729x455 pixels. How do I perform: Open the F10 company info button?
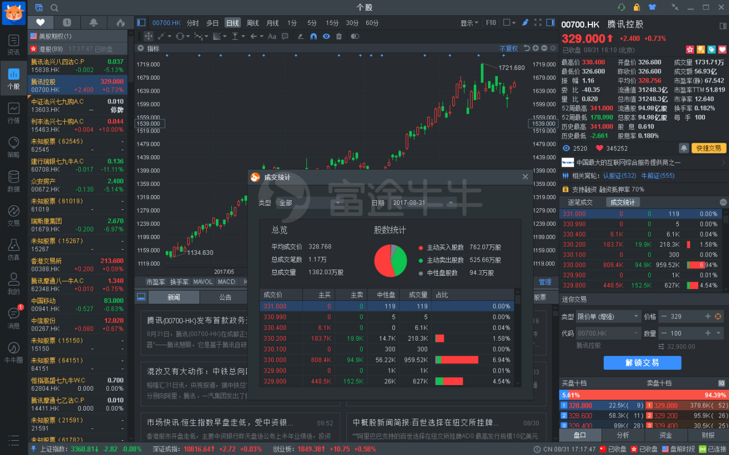pos(491,23)
